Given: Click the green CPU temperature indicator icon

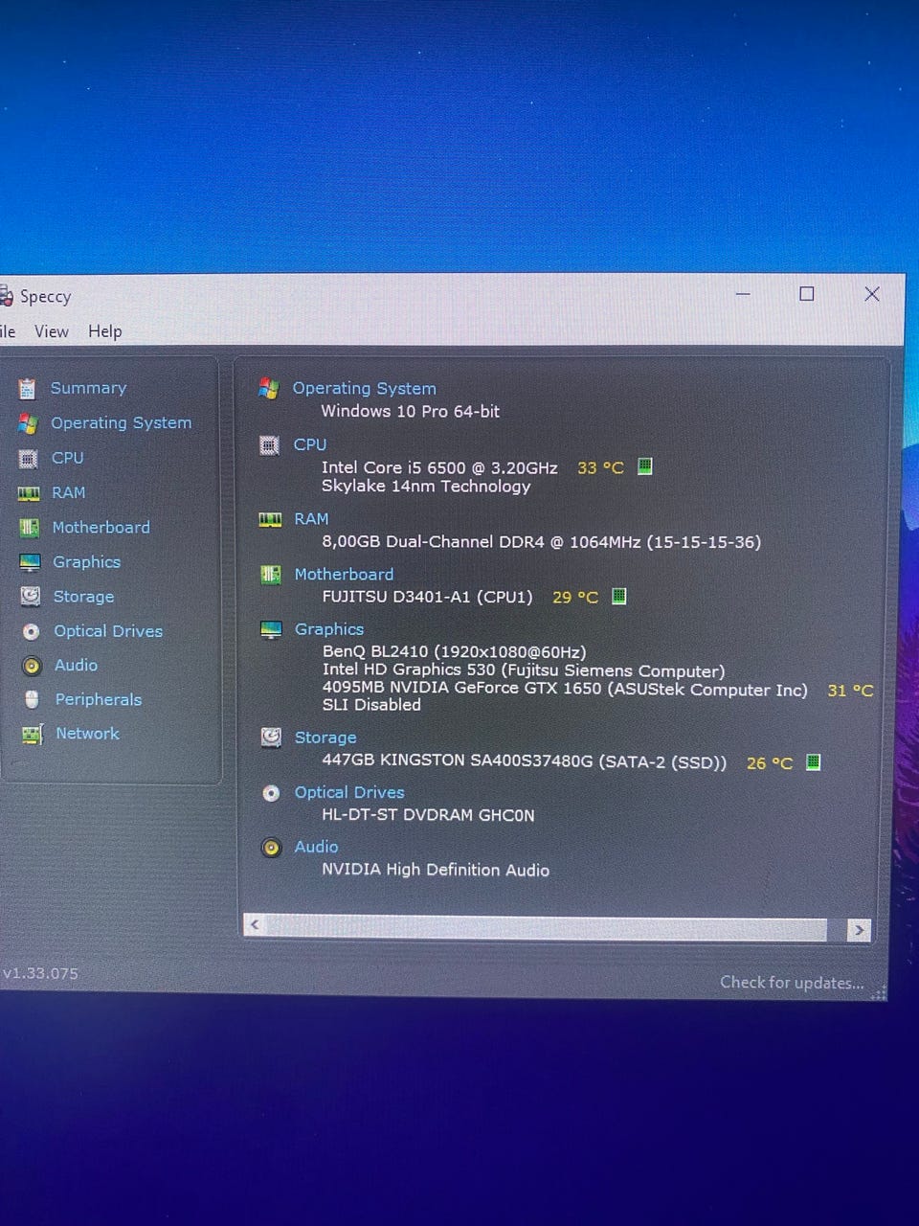Looking at the screenshot, I should click(645, 466).
